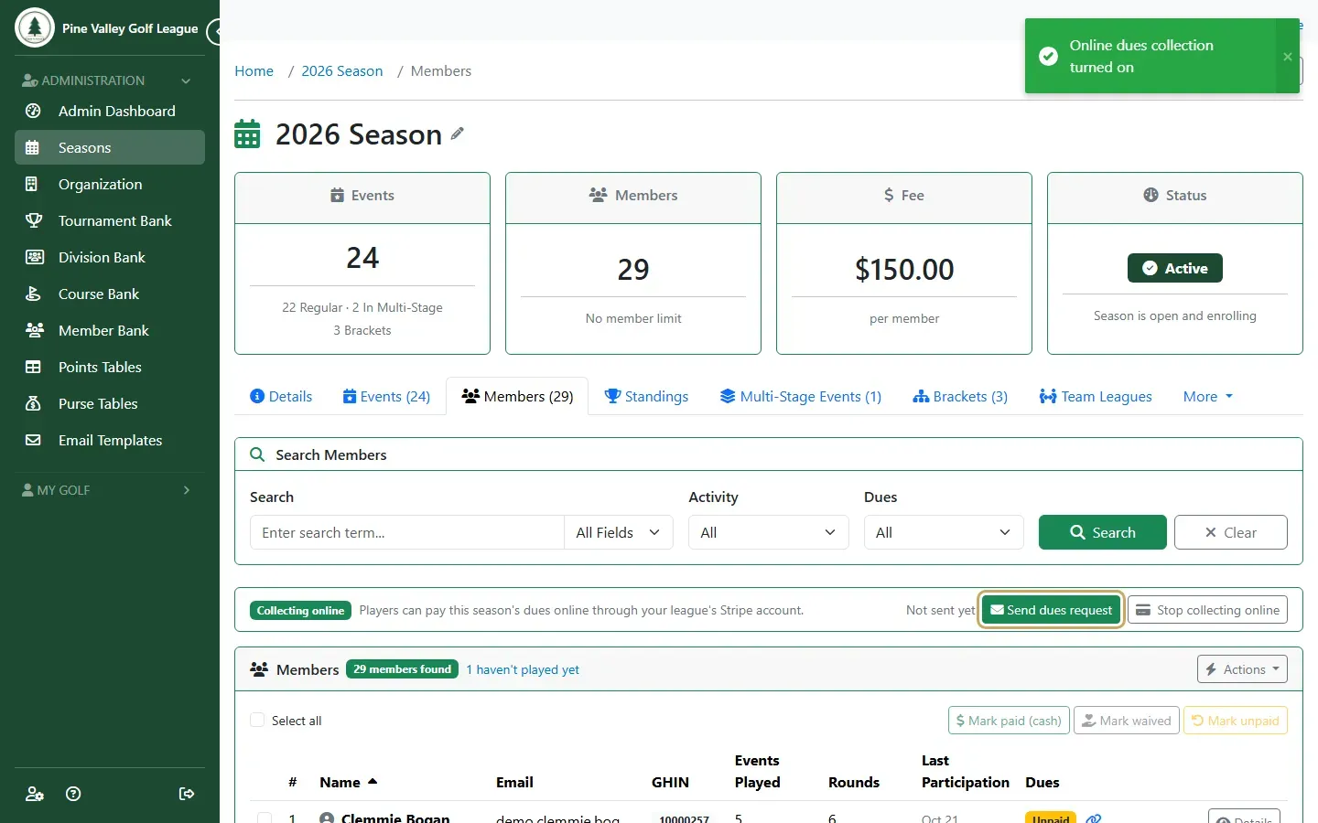1318x823 pixels.
Task: Click Stop collecting online button
Action: click(1207, 610)
